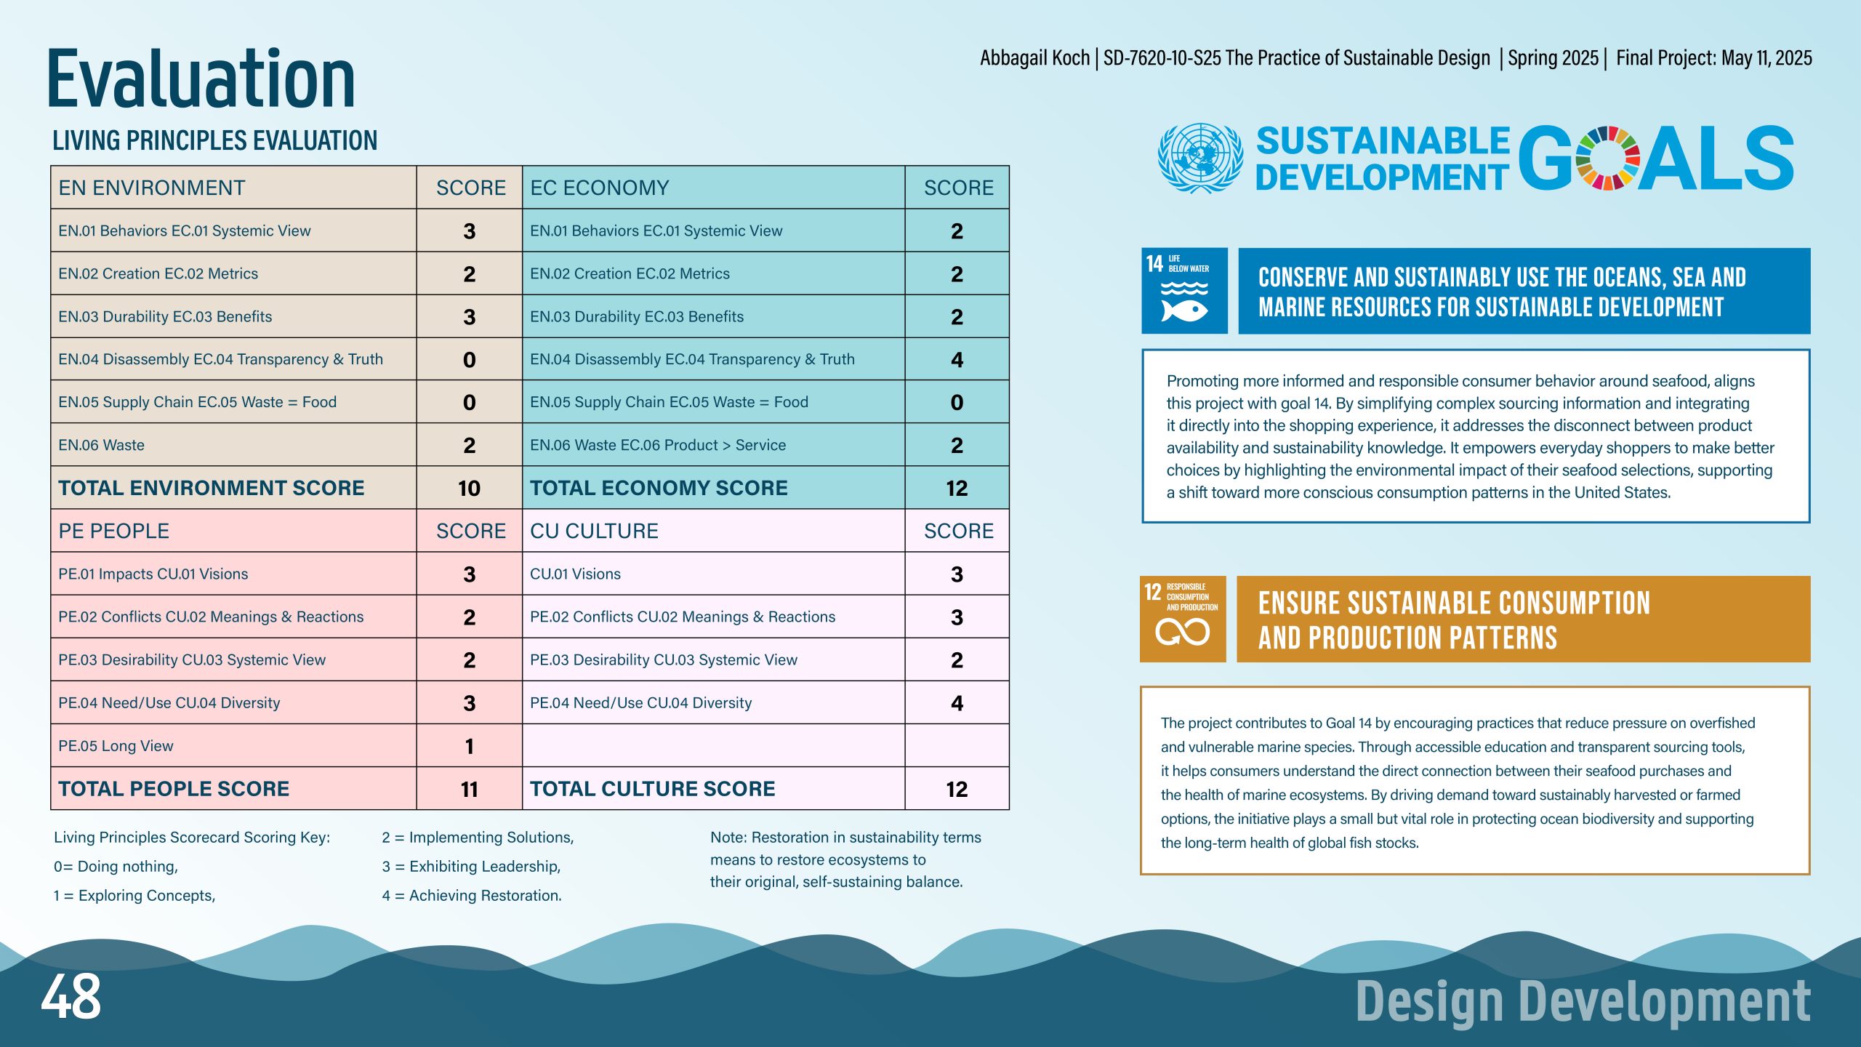
Task: Click the slide number 48
Action: pos(71,997)
